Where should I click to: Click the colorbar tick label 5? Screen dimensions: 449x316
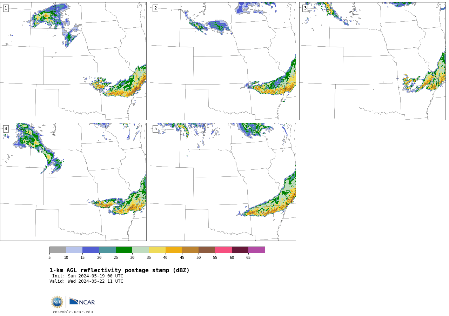pos(49,258)
